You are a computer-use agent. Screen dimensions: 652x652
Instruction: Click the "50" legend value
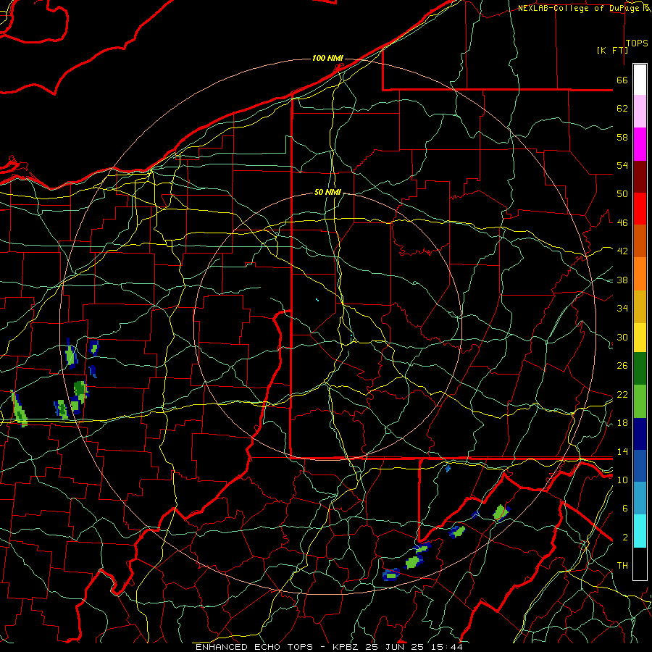(622, 193)
